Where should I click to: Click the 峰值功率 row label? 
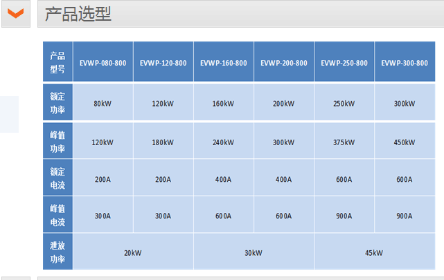point(57,142)
